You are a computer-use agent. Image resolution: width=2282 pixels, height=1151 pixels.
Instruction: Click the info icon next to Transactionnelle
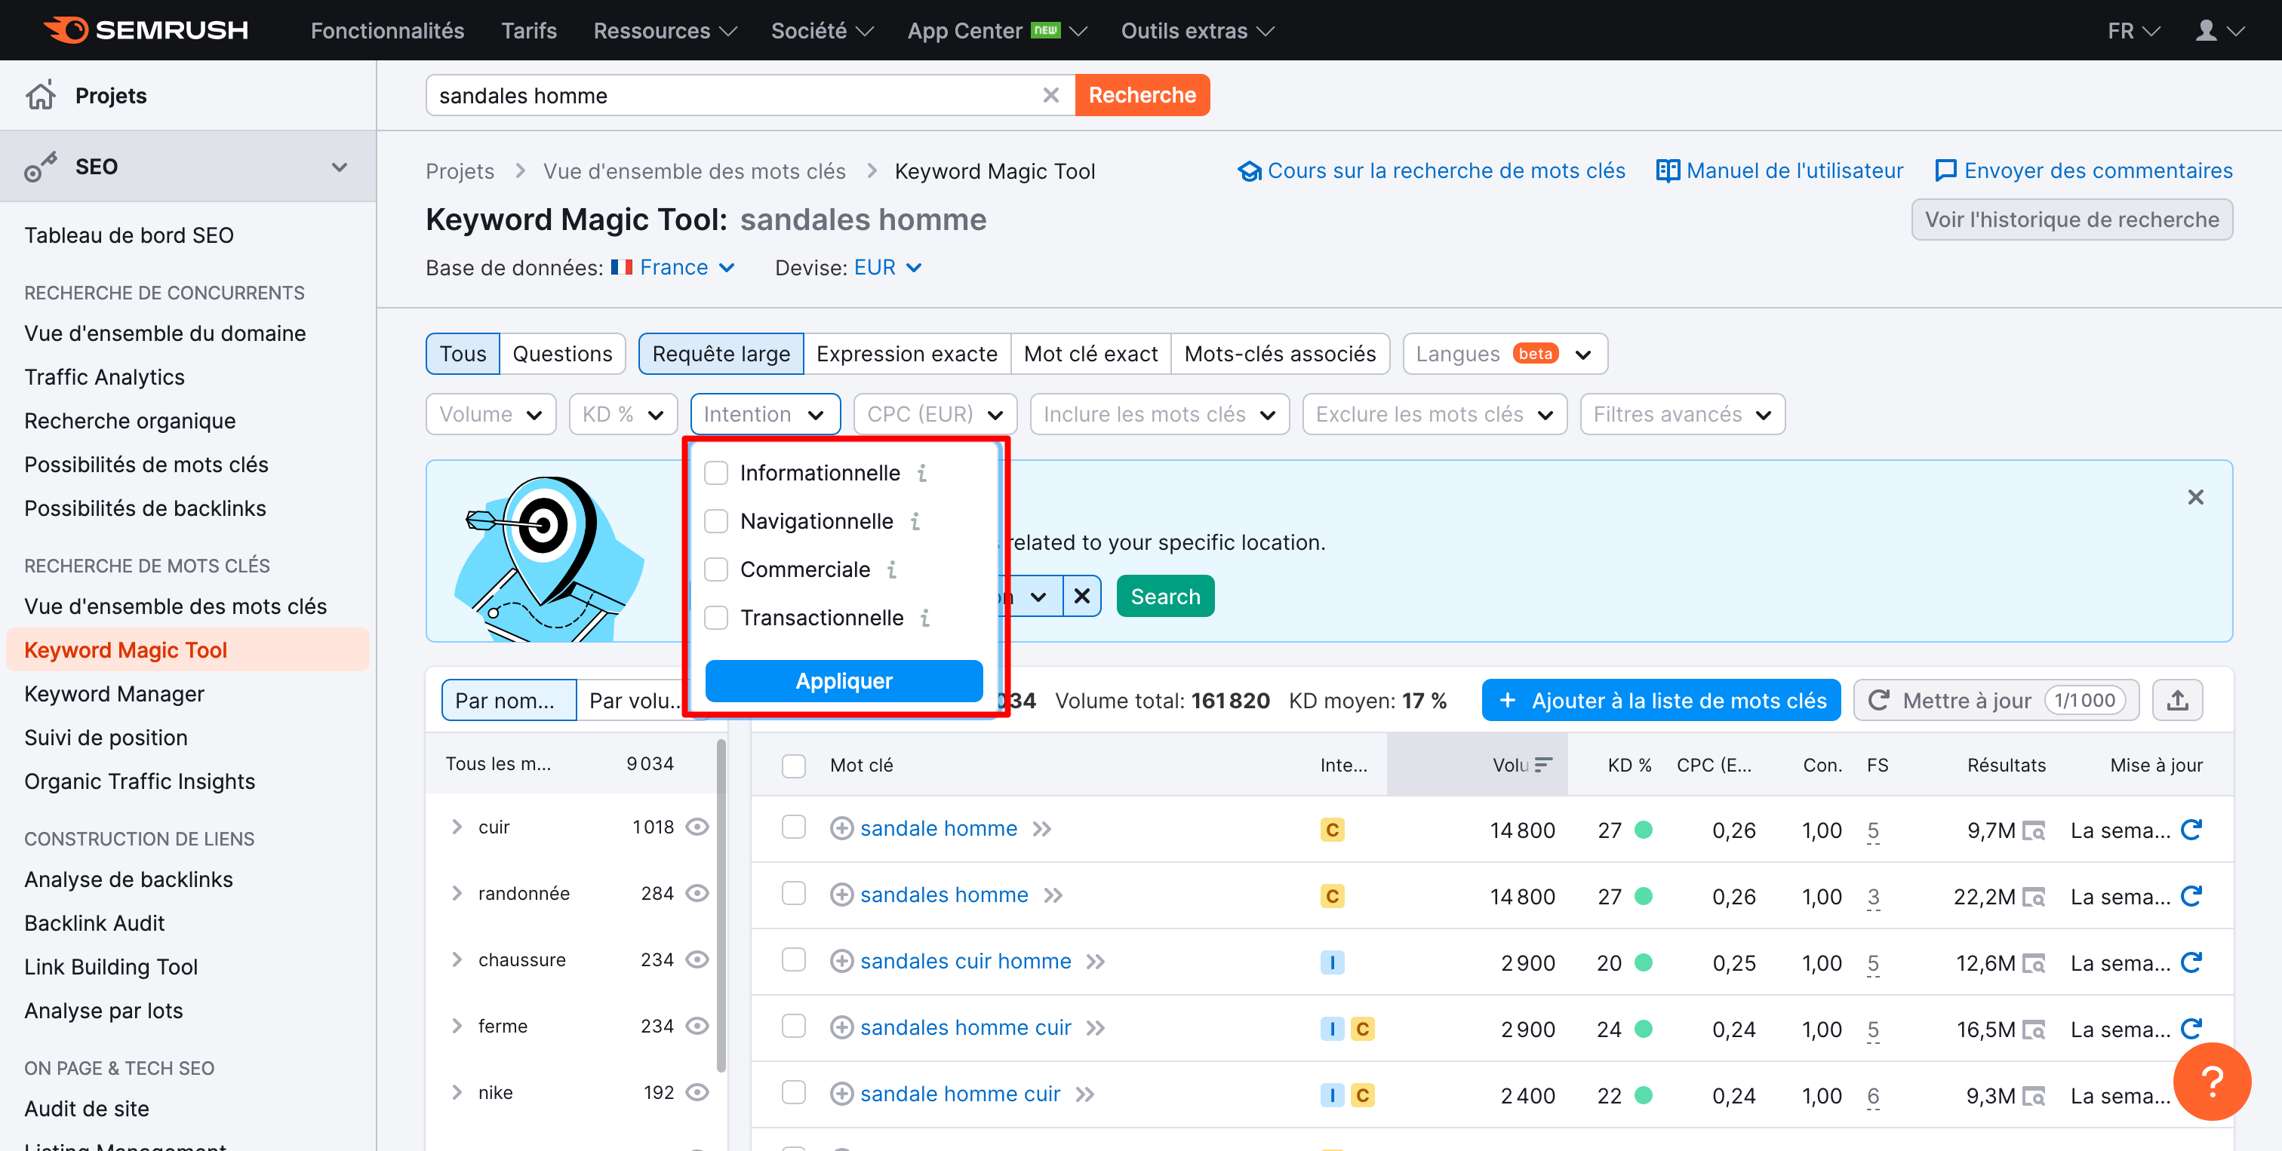(925, 618)
